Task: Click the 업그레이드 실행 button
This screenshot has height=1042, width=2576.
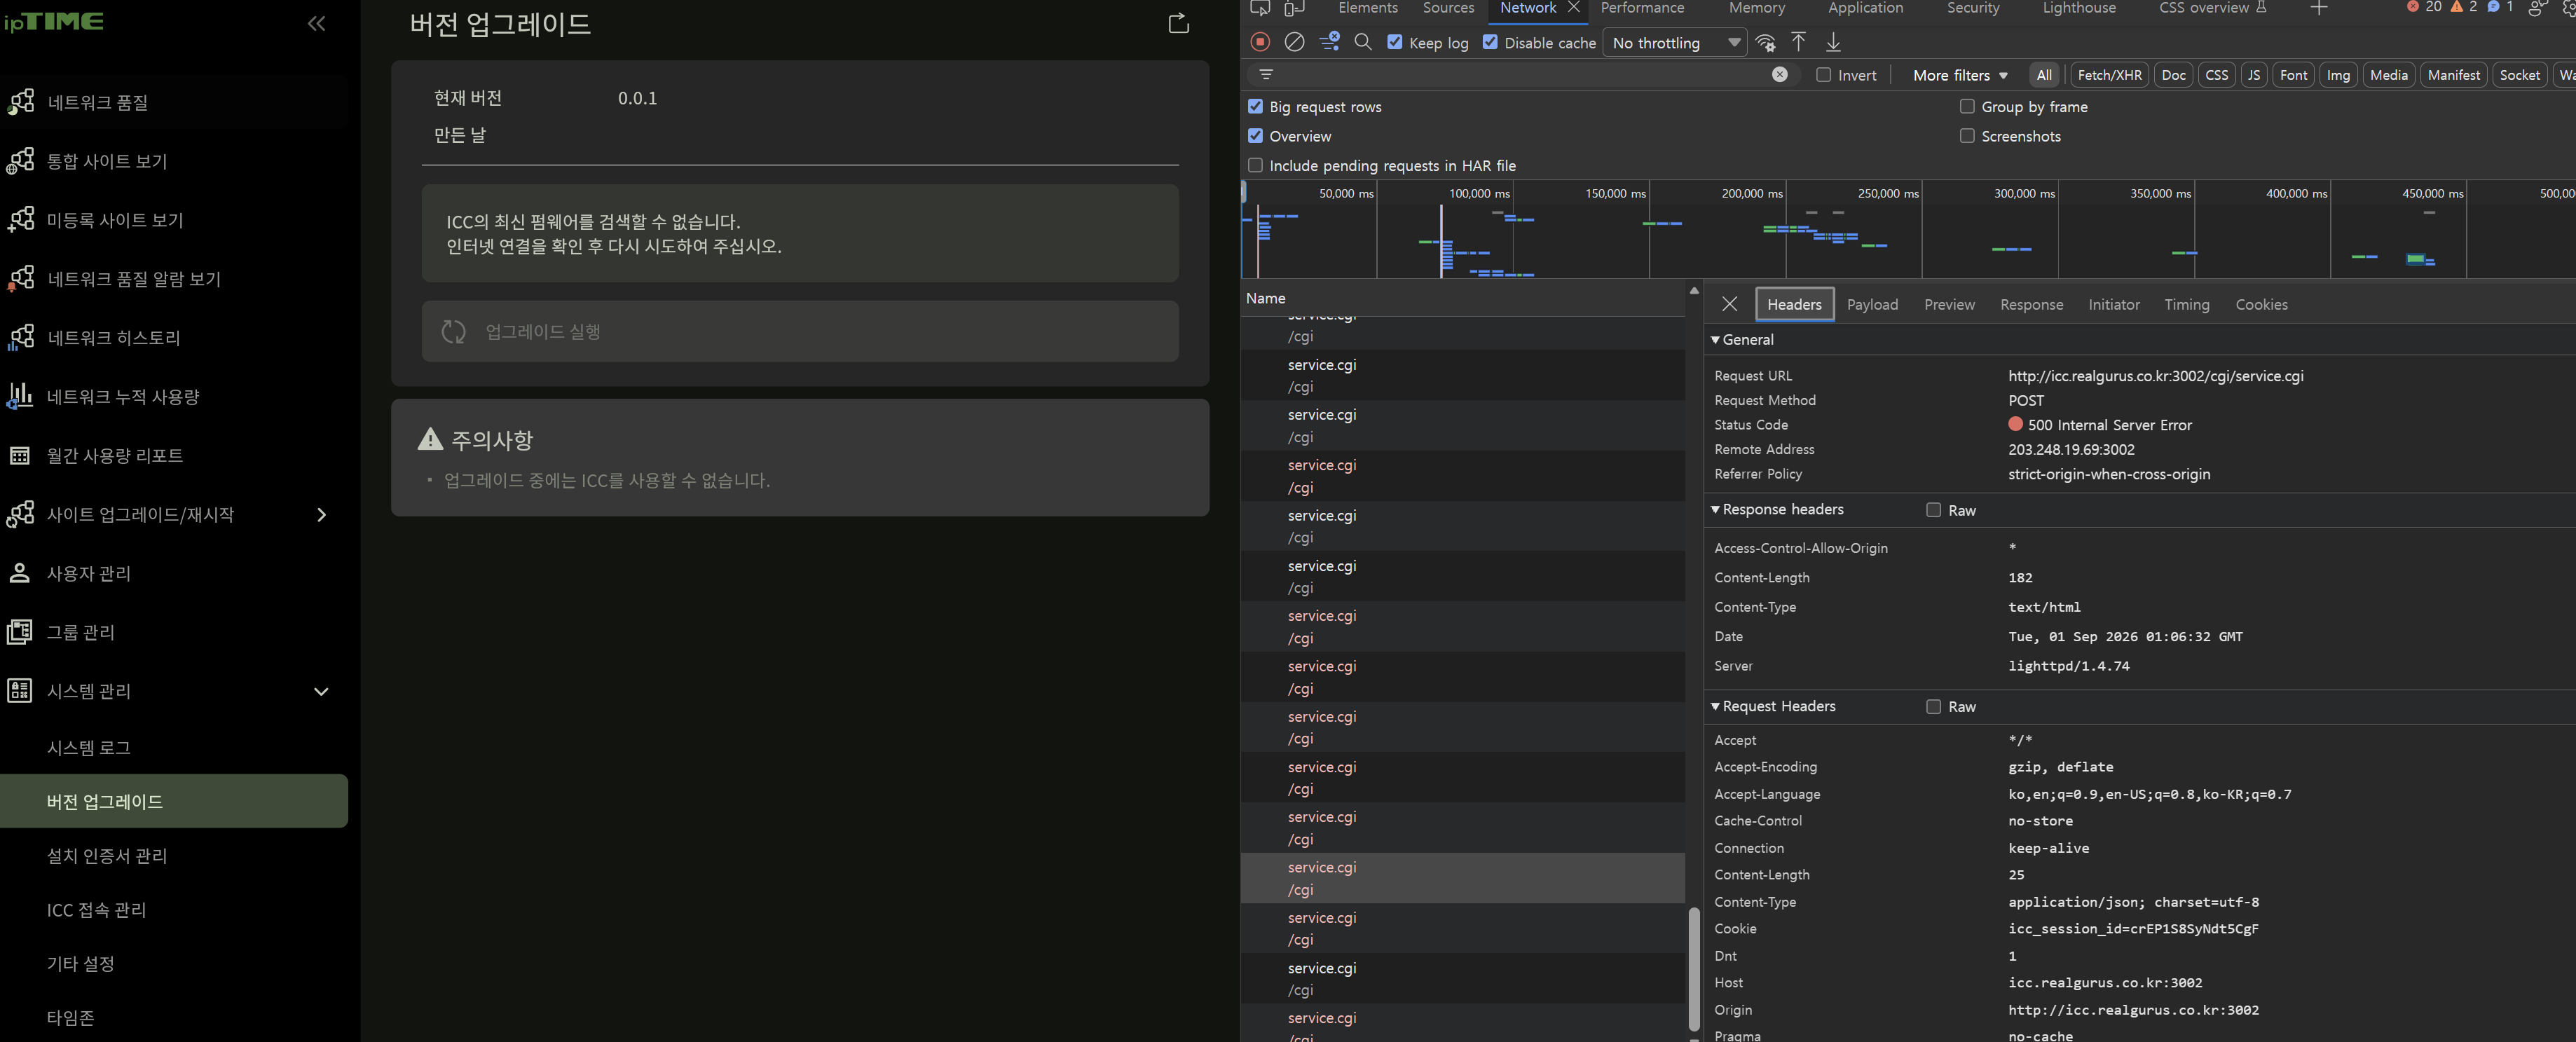Action: click(799, 331)
